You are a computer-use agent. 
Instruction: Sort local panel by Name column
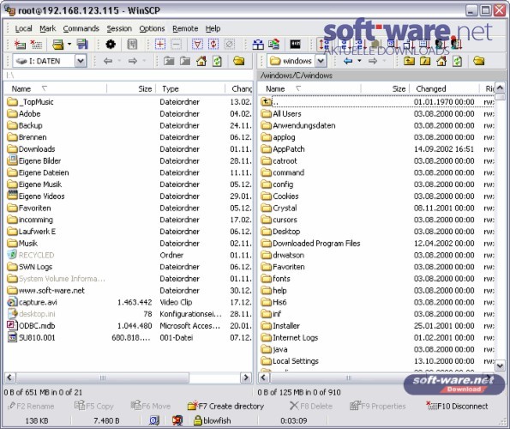[55, 88]
